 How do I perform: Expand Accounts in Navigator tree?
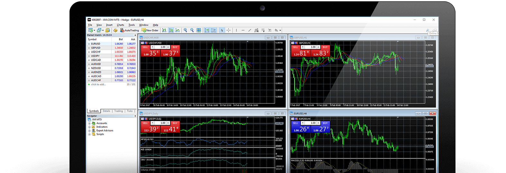[x=89, y=123]
